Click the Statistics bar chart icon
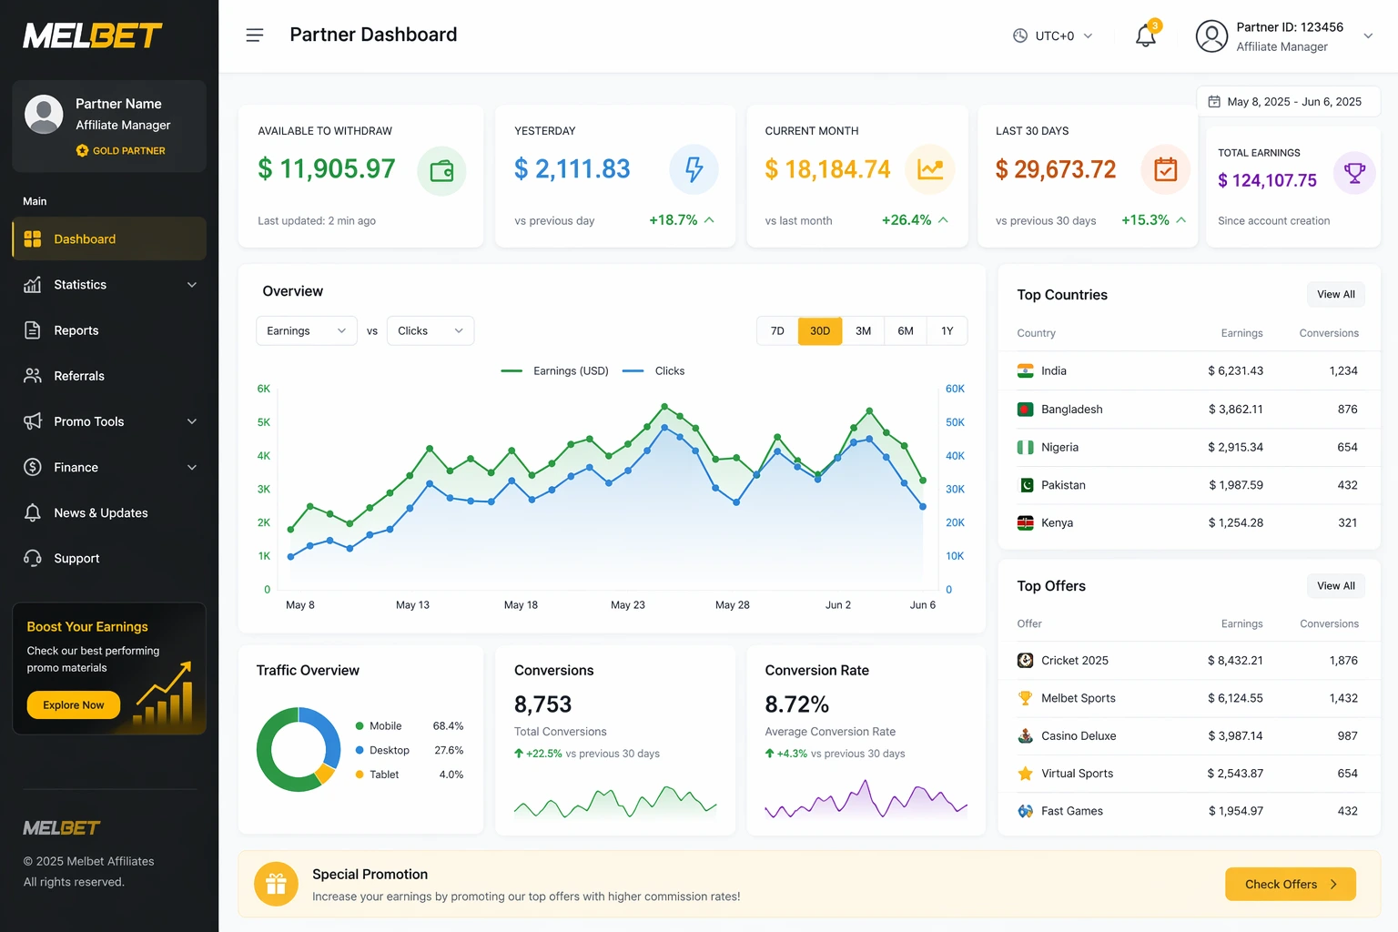 click(x=33, y=285)
